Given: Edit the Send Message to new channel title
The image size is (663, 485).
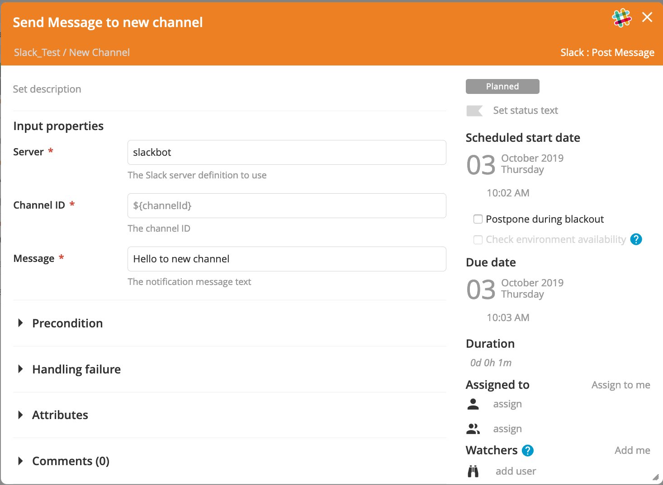Looking at the screenshot, I should 108,22.
